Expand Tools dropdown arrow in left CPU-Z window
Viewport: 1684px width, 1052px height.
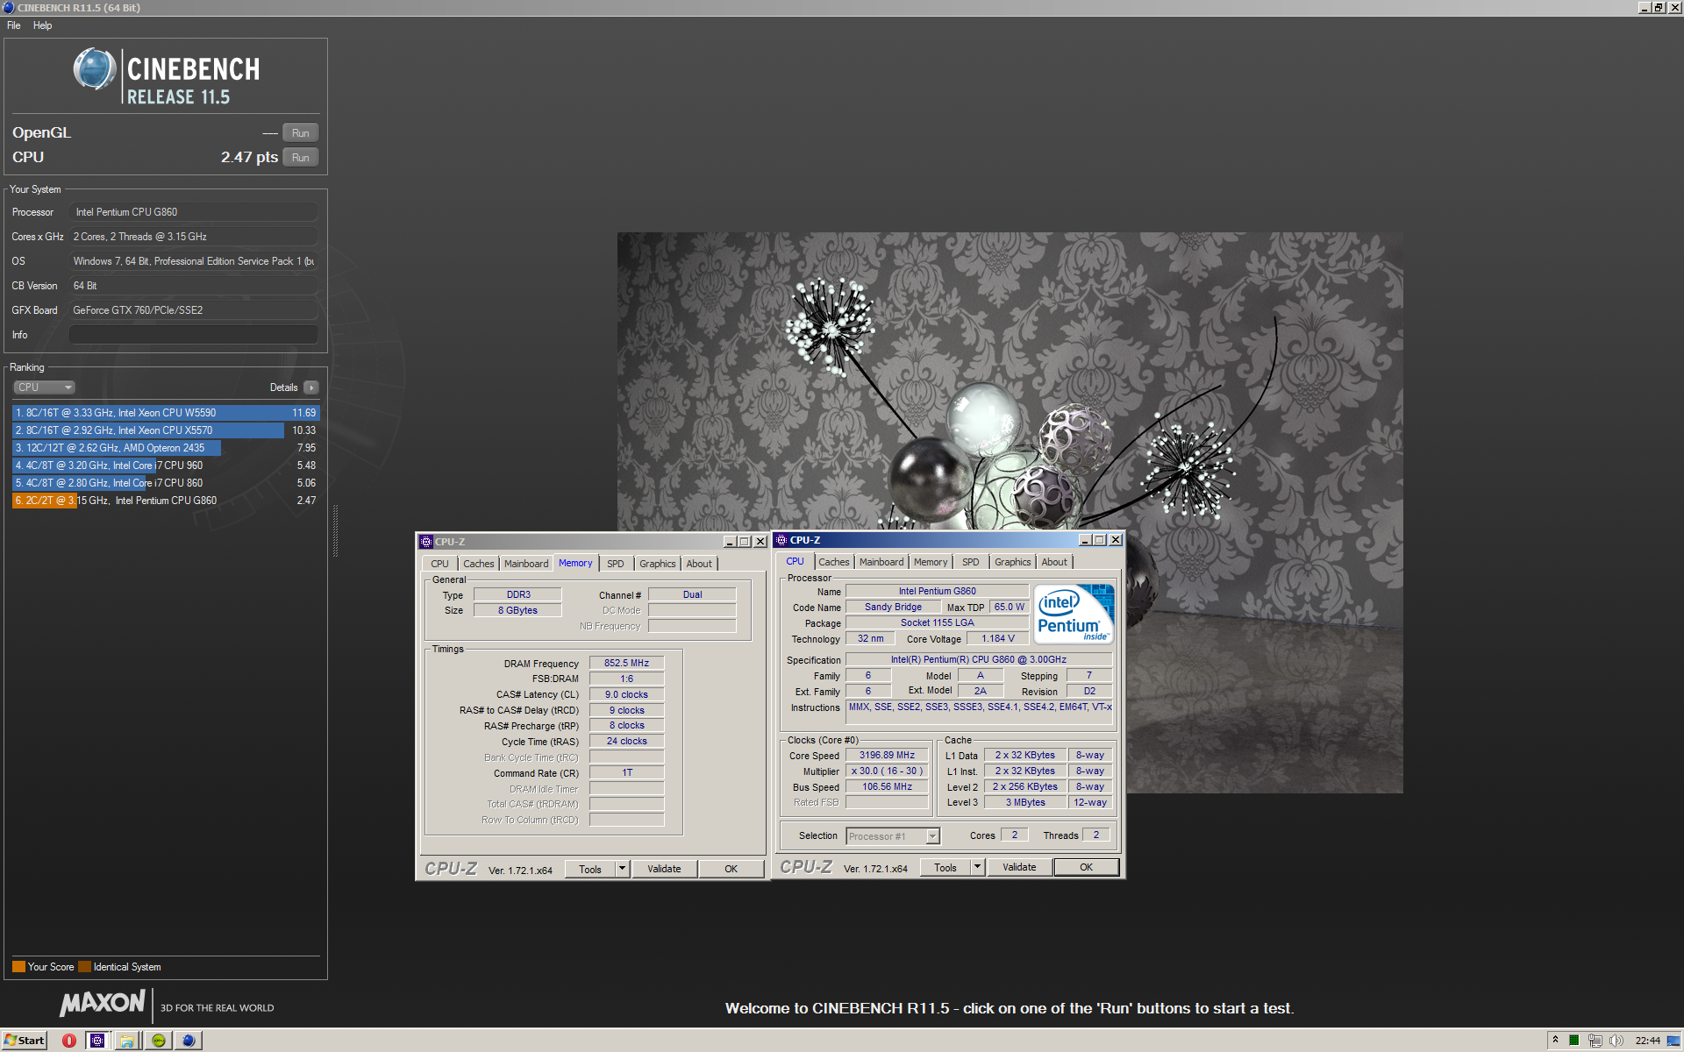(623, 869)
